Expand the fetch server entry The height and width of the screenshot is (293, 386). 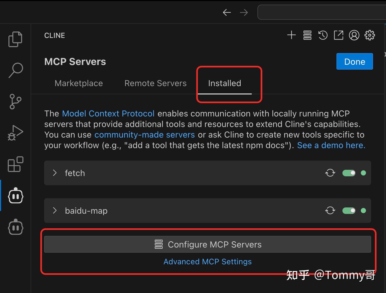pos(55,173)
